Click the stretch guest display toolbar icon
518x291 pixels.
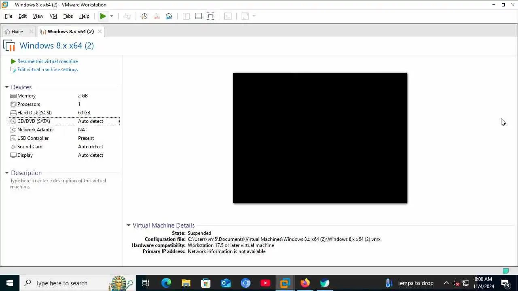[245, 16]
